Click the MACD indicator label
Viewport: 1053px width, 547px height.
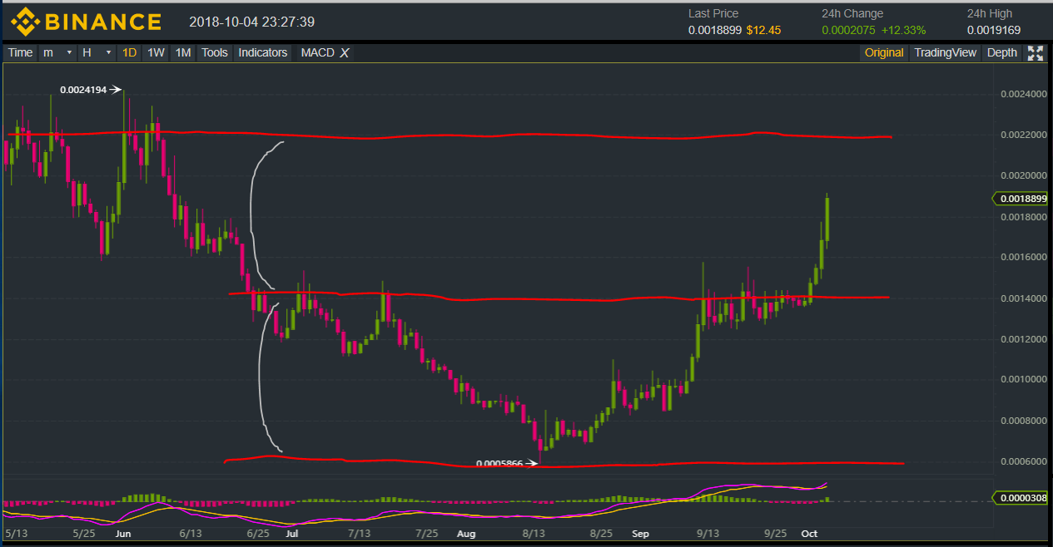317,53
